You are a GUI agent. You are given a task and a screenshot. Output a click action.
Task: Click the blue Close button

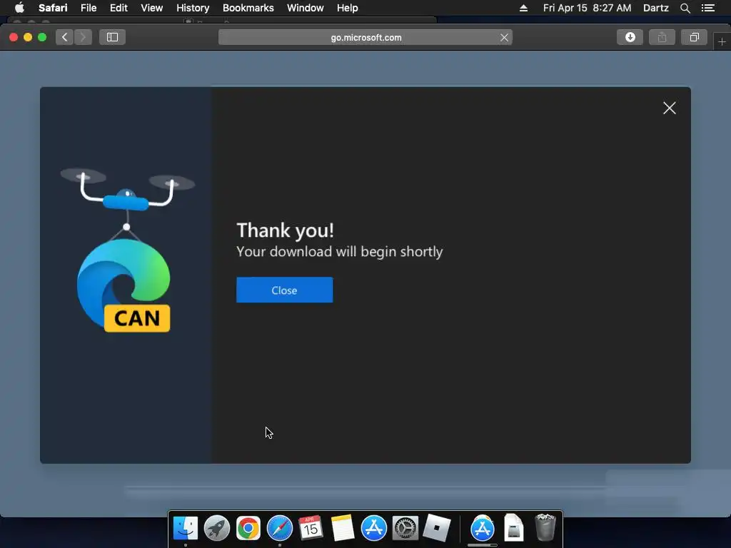pyautogui.click(x=284, y=290)
